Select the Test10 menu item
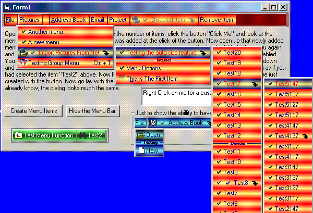This screenshot has width=313, height=213. [x=237, y=162]
